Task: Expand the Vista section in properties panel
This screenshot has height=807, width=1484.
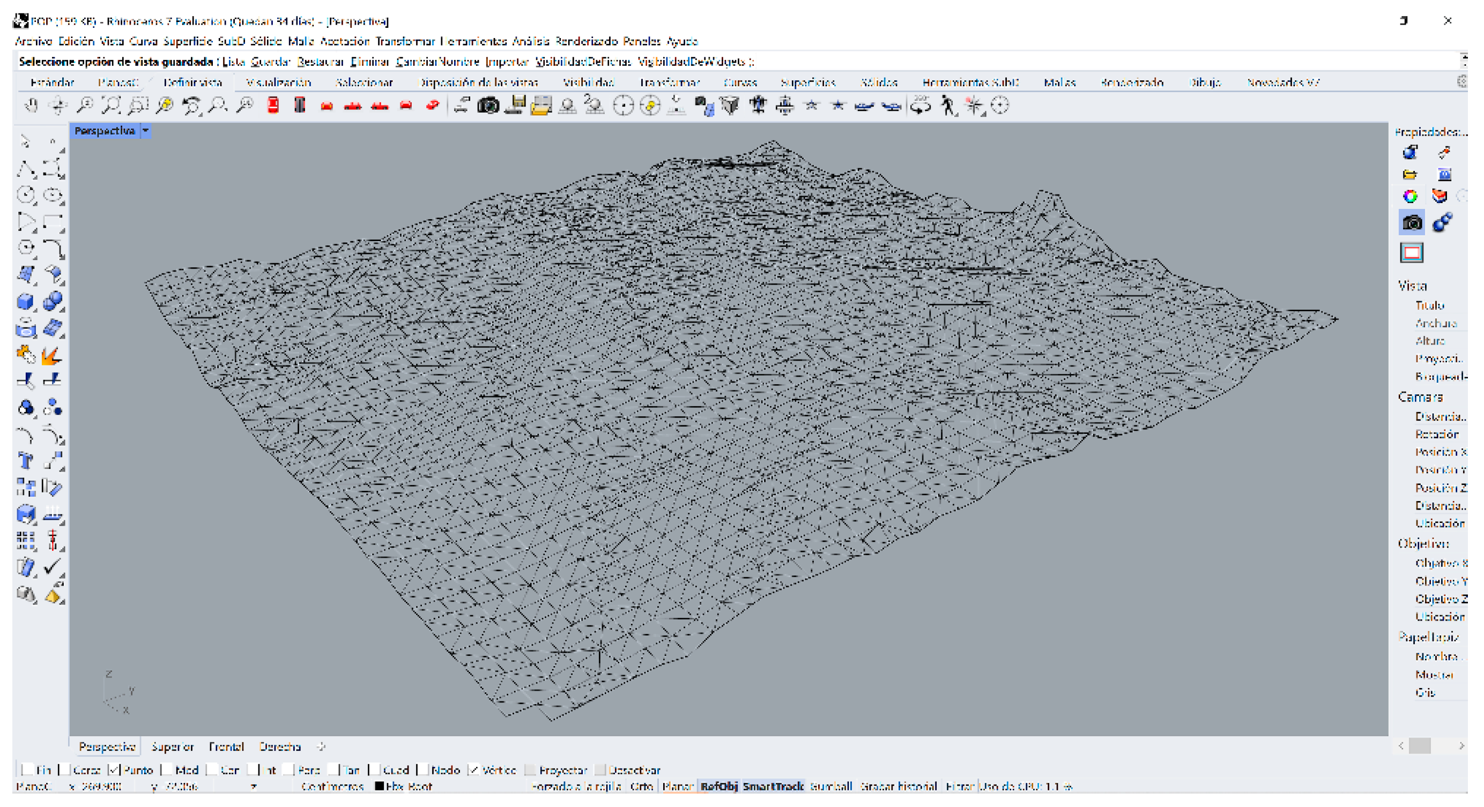Action: coord(1412,286)
